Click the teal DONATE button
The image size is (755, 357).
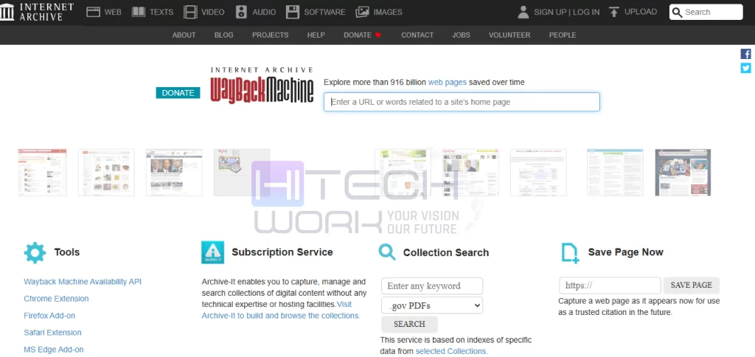click(x=178, y=93)
